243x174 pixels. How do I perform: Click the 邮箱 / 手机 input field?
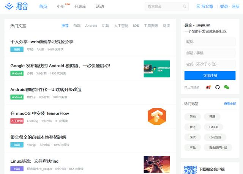[210, 53]
